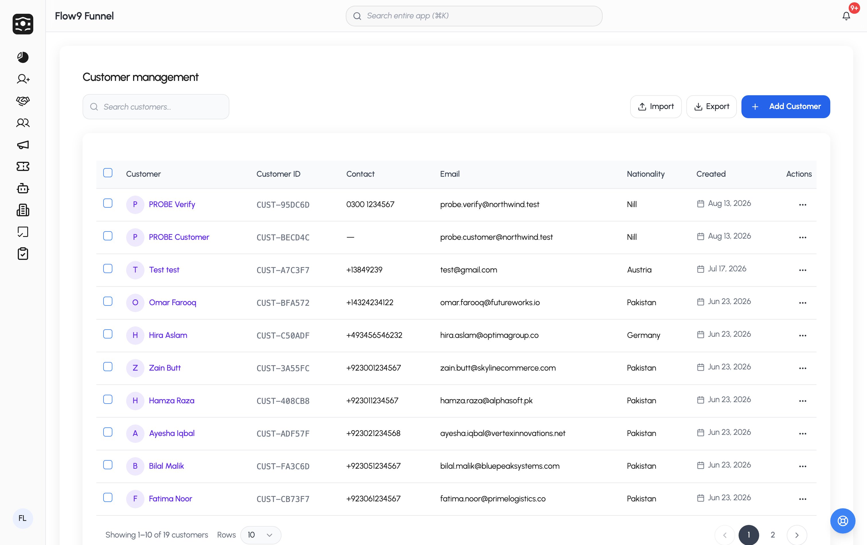
Task: Open actions menu for Ayesha Iqbal
Action: point(802,434)
